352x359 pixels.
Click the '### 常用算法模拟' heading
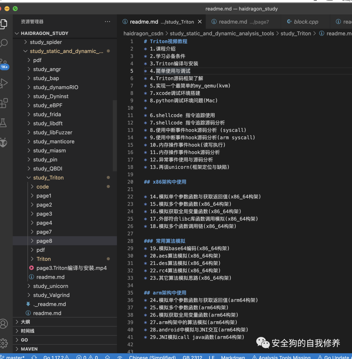click(165, 241)
